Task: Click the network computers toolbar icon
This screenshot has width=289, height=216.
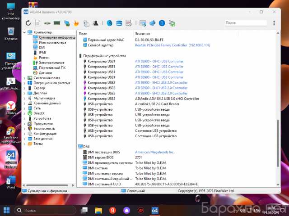Action: pos(67,23)
